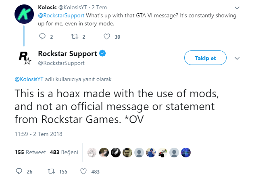Expand Rockstar Support tweet options chevron
This screenshot has height=184, width=254.
[237, 58]
